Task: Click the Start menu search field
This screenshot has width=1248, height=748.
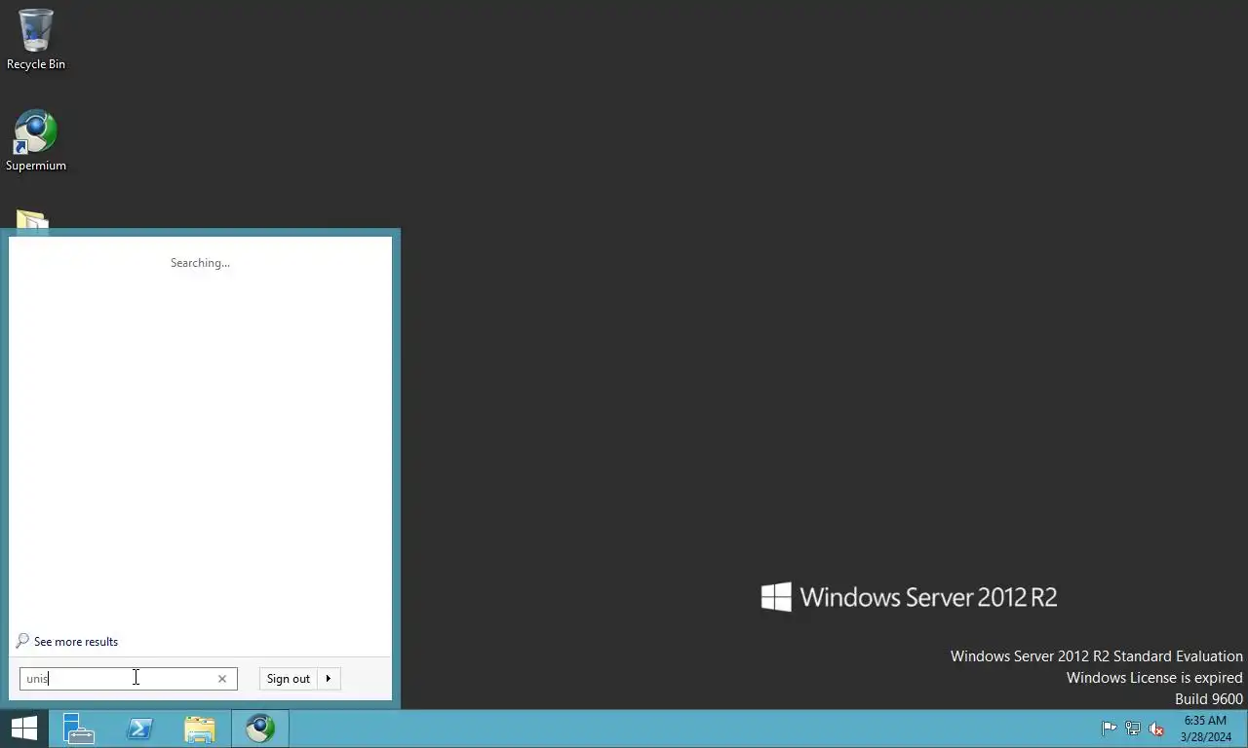Action: [128, 679]
